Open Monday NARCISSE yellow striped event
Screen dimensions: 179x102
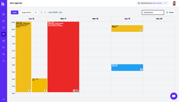tap(24, 57)
